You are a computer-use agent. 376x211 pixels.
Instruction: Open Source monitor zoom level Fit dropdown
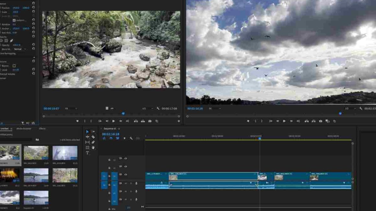point(71,109)
